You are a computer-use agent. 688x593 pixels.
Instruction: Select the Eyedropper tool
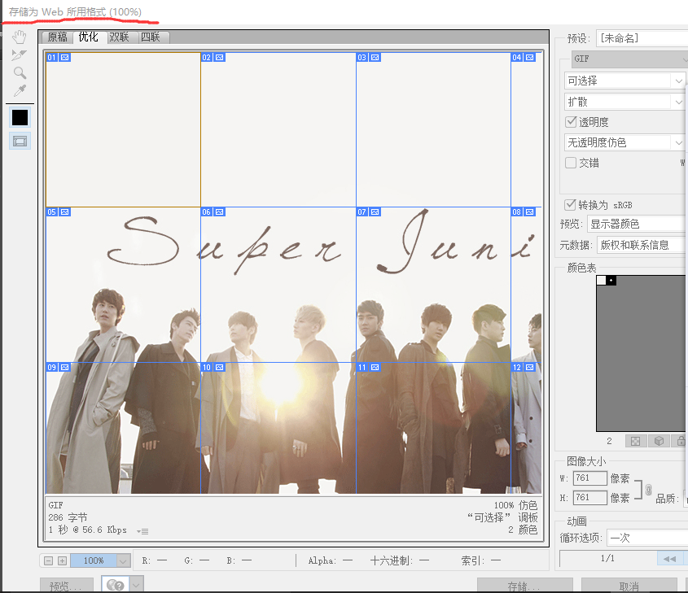20,90
